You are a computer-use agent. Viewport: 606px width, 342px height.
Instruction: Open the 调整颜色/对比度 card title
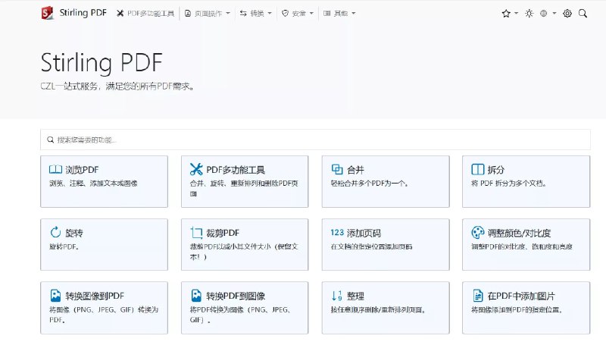coord(519,233)
